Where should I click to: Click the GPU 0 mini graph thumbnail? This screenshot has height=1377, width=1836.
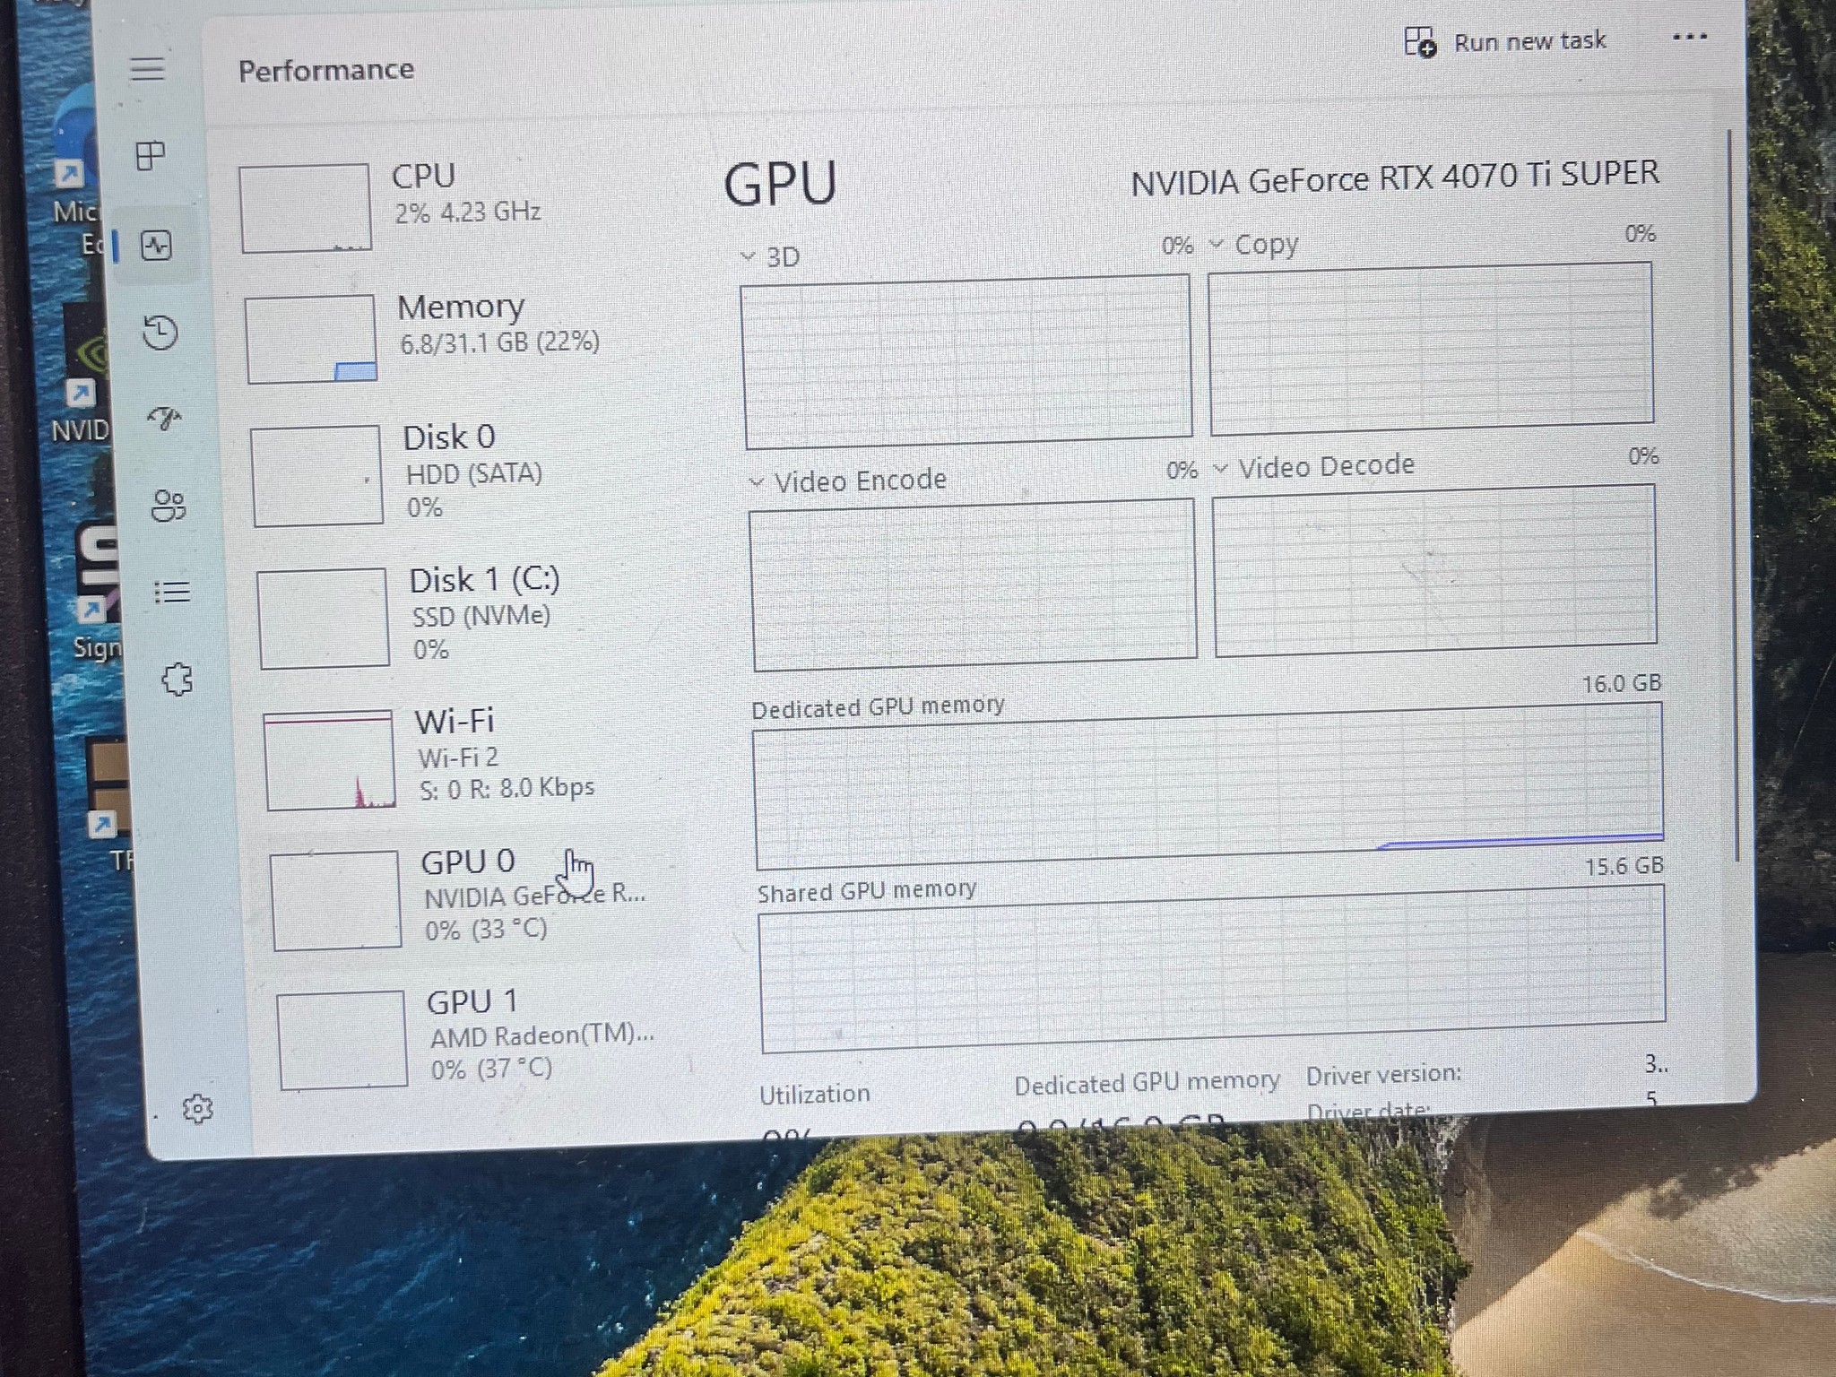(x=335, y=899)
